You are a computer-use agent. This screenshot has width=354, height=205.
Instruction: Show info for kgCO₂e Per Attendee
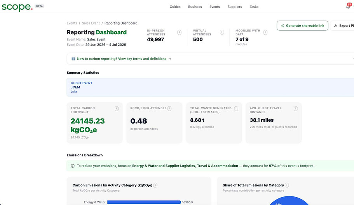coord(169,109)
